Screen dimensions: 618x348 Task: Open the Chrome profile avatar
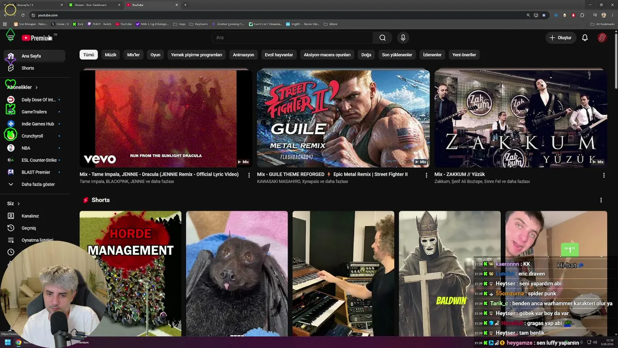604,15
